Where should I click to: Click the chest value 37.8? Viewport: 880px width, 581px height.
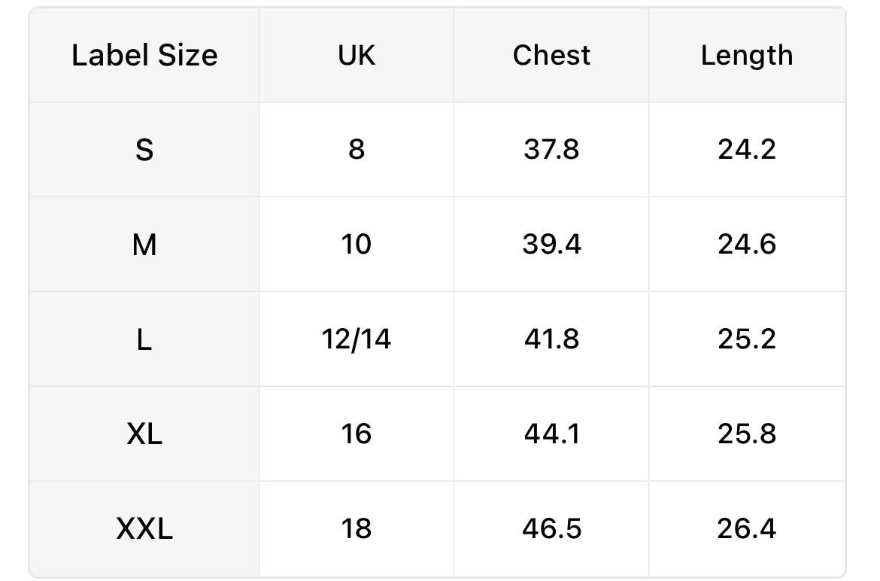pos(551,150)
